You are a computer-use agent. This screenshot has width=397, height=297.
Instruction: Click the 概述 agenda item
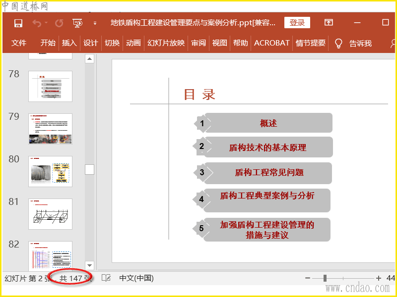click(268, 123)
